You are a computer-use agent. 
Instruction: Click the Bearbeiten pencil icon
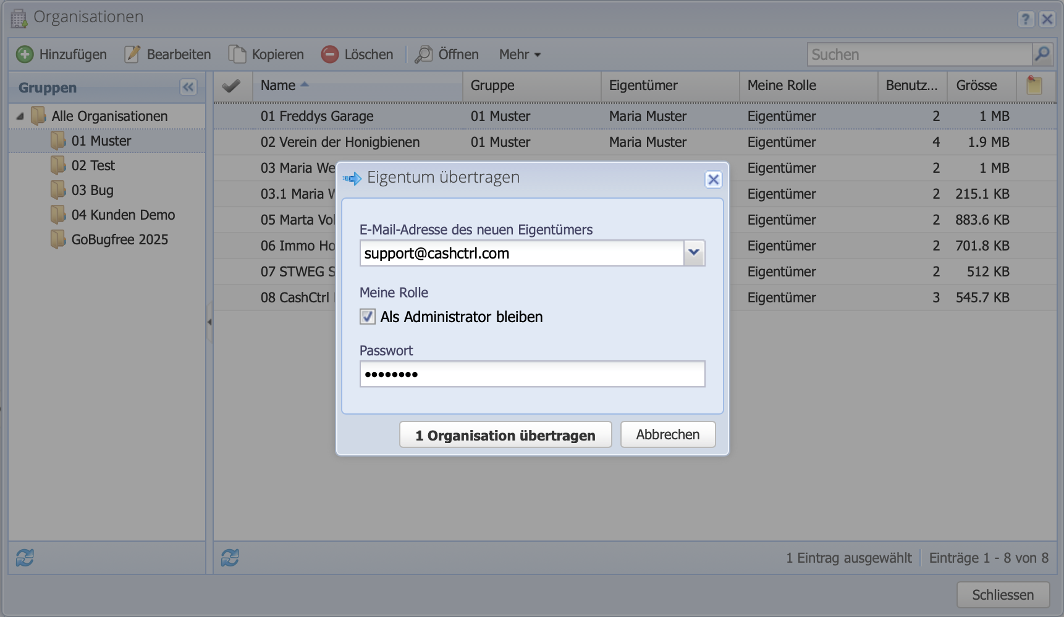pyautogui.click(x=132, y=54)
